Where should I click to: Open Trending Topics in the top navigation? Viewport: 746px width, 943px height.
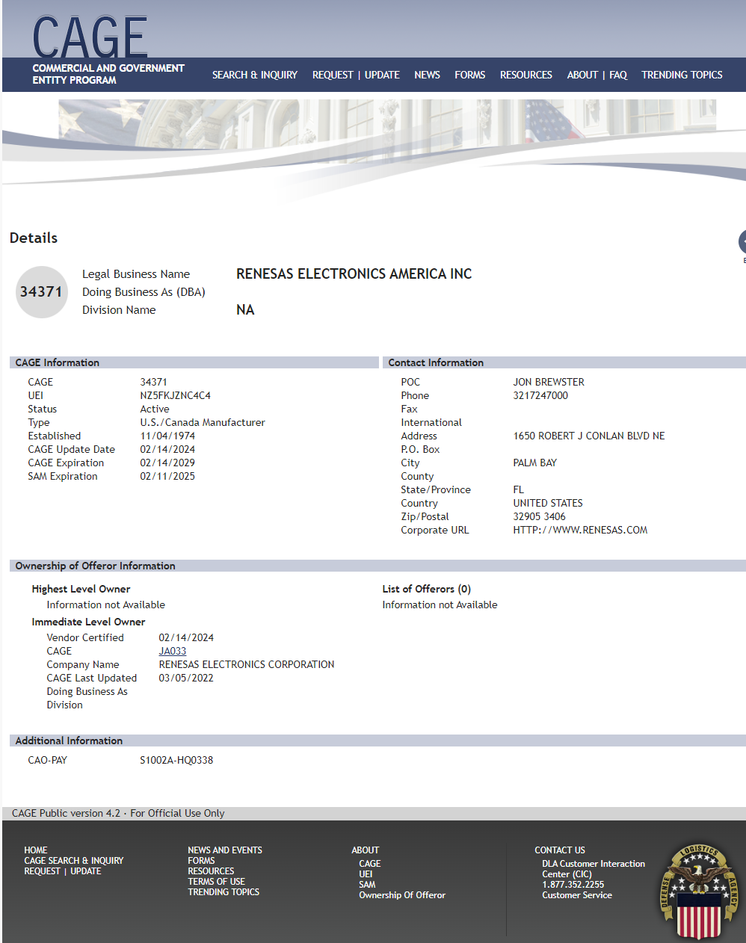682,75
